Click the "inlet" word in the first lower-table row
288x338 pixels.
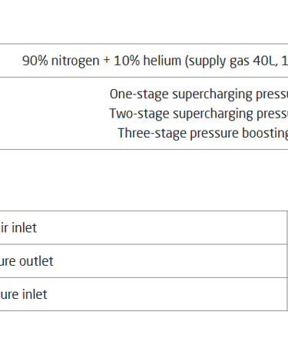coord(25,227)
